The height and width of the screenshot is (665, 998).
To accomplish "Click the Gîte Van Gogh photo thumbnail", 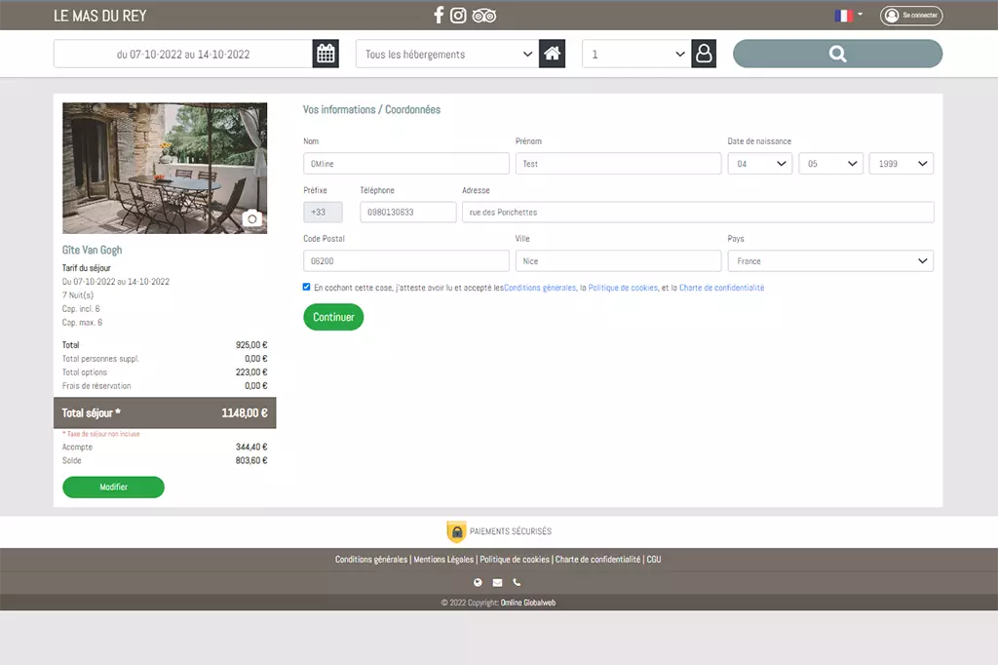I will click(165, 168).
